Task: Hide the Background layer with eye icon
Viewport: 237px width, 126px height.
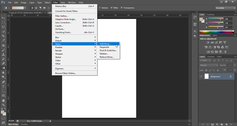Action: coord(201,76)
